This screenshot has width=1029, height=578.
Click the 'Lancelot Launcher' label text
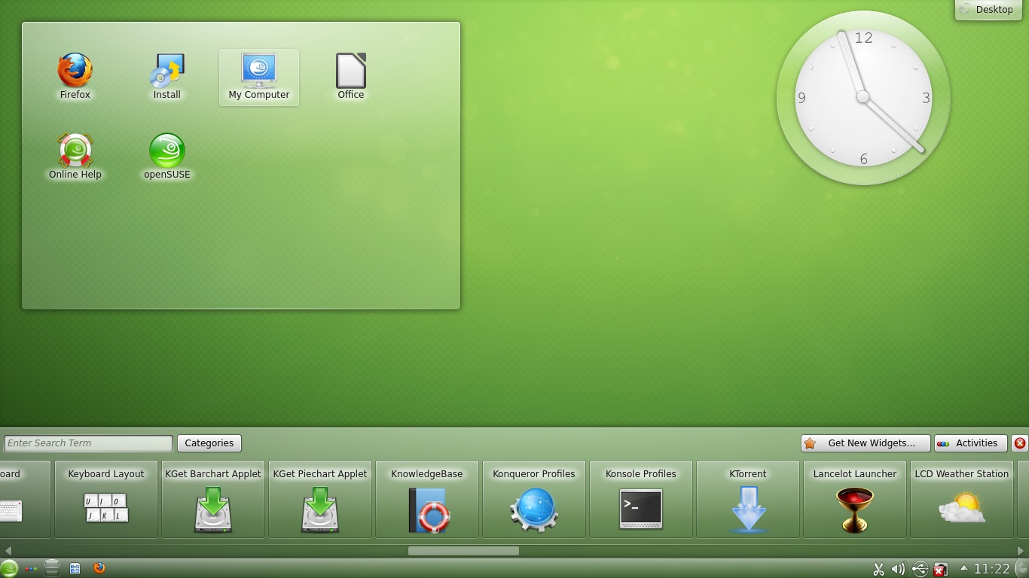855,474
